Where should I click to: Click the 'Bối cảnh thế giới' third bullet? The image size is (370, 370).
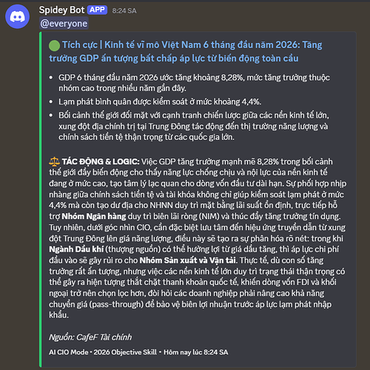point(194,126)
